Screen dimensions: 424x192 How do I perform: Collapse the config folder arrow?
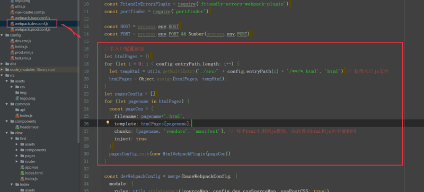coord(2,35)
